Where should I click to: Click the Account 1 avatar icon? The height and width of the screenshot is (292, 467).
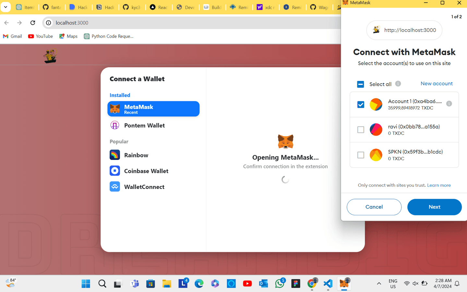tap(376, 104)
